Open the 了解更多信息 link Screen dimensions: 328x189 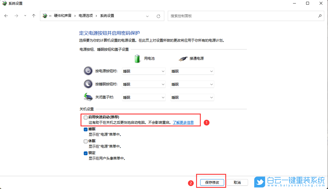[x=183, y=122]
